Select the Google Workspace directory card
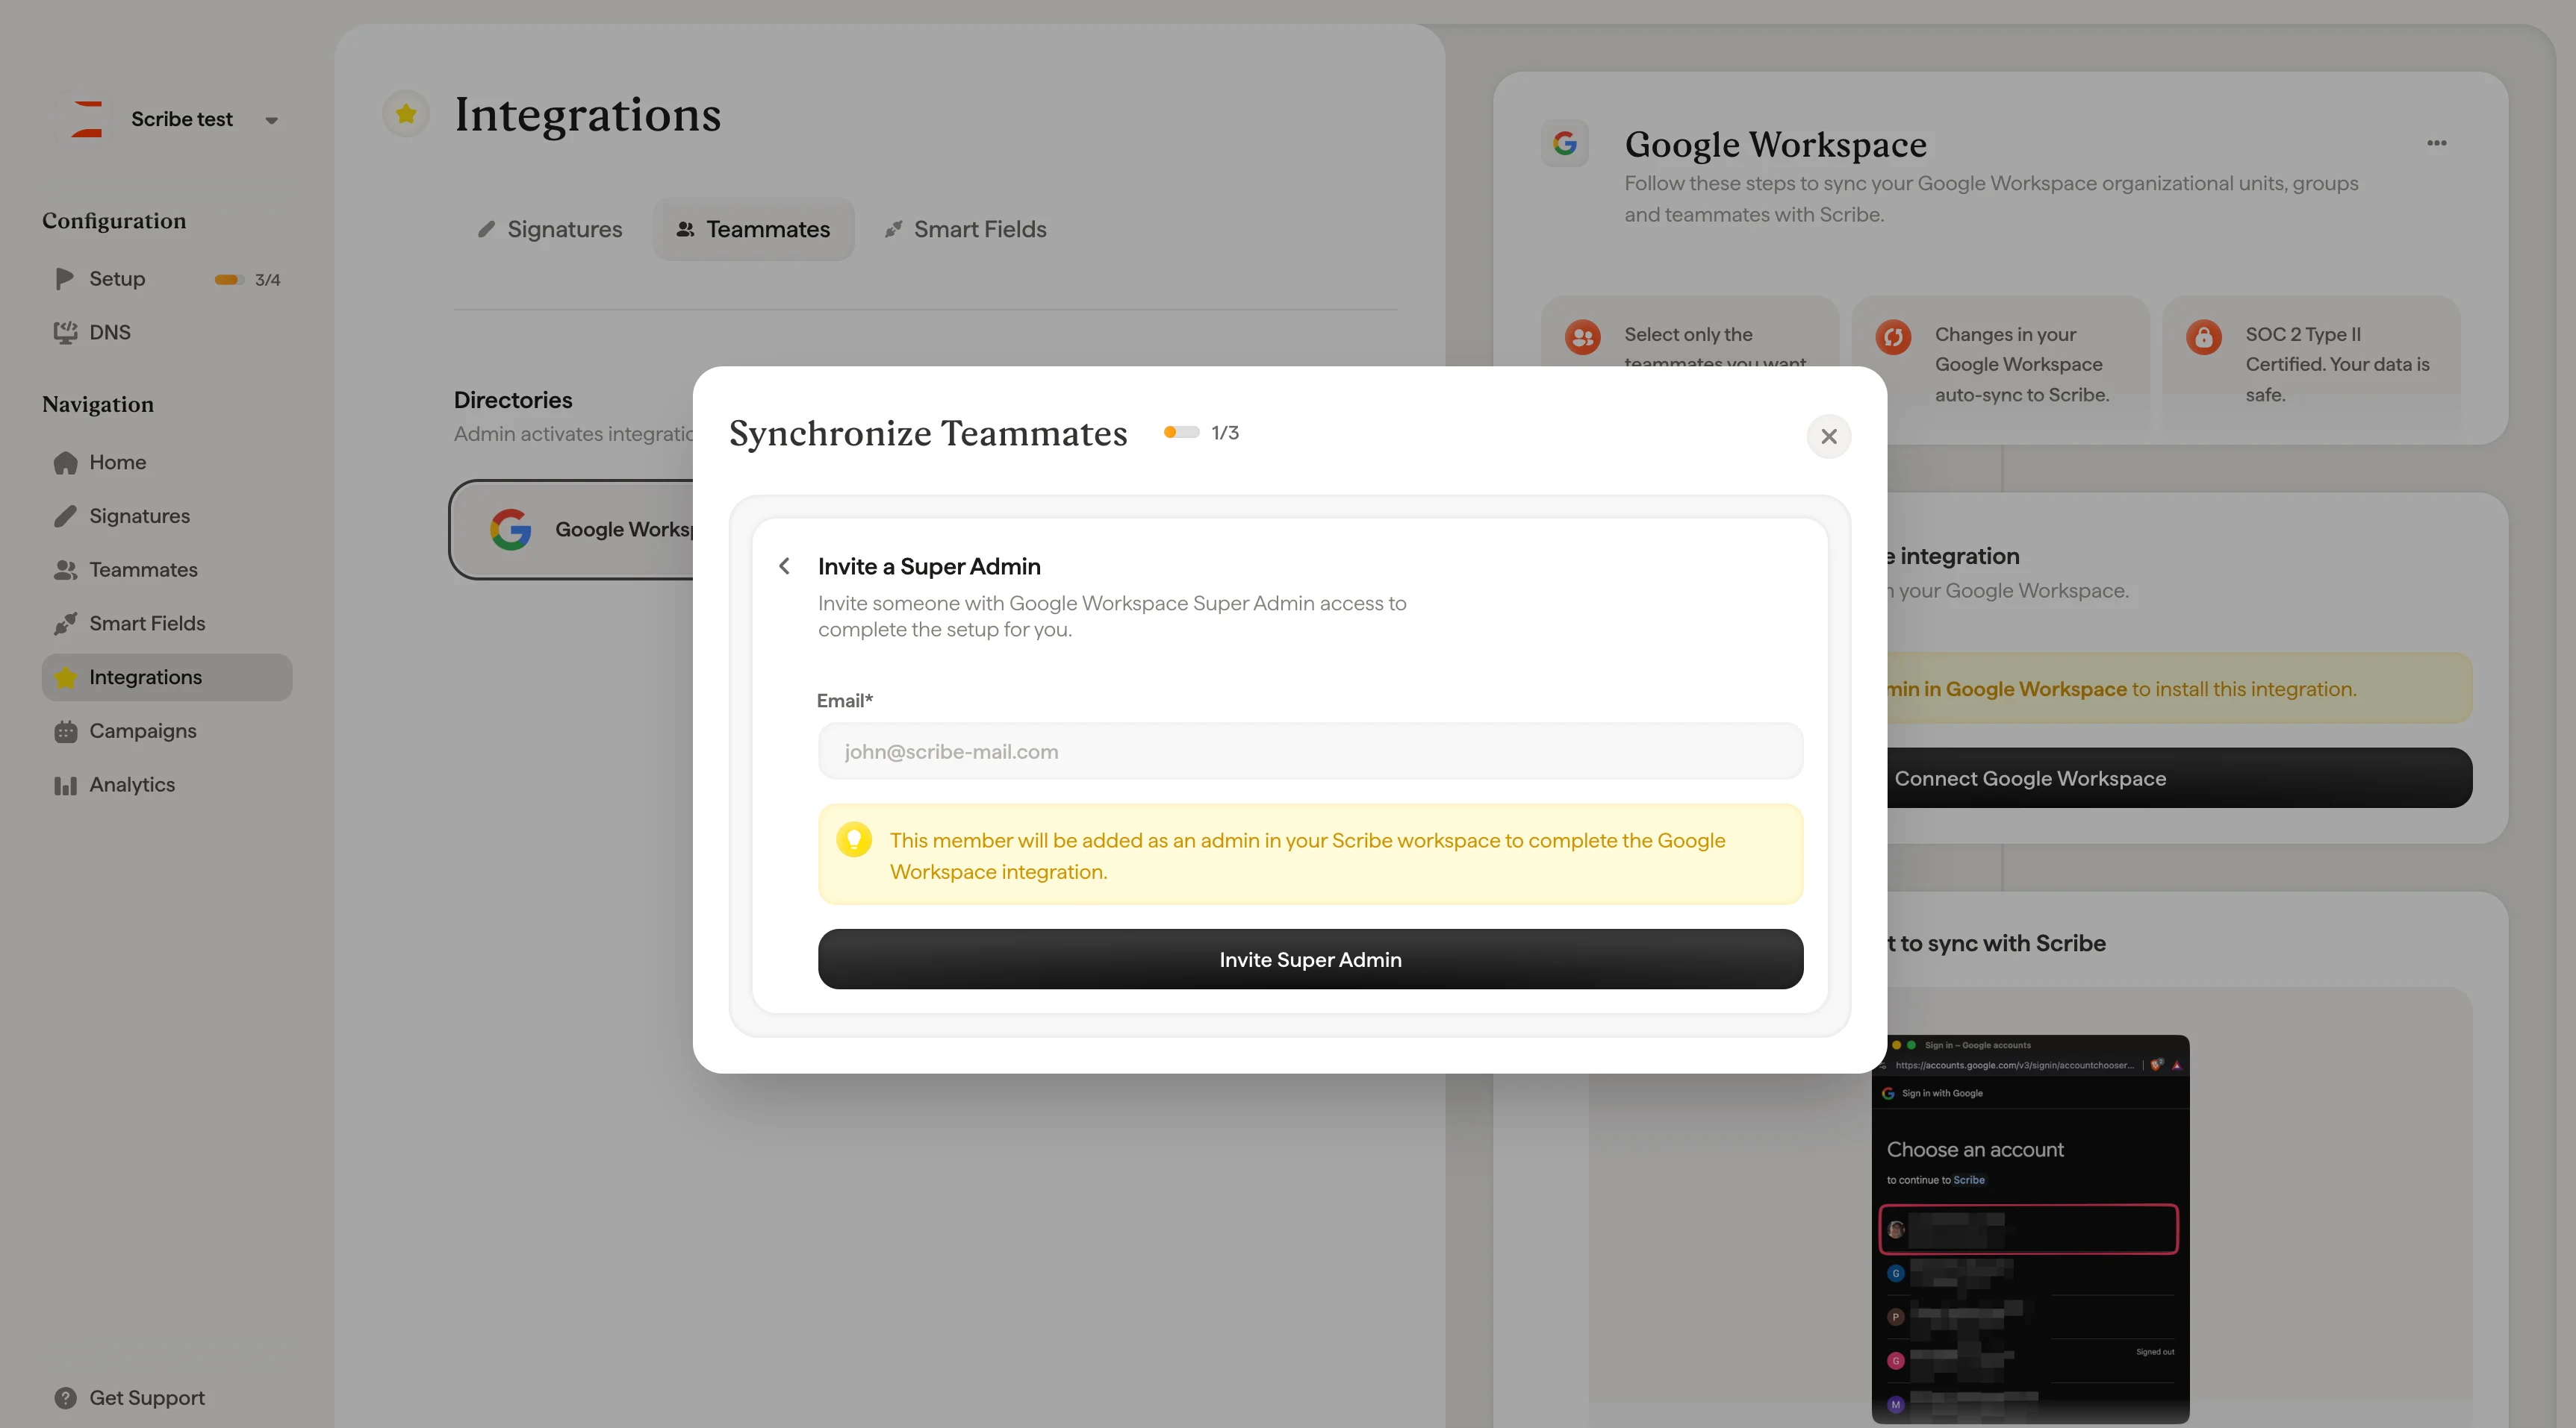 (573, 530)
